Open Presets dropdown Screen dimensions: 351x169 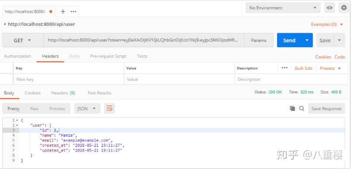330,69
